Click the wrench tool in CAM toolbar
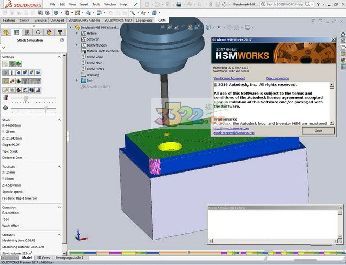 click(x=133, y=13)
